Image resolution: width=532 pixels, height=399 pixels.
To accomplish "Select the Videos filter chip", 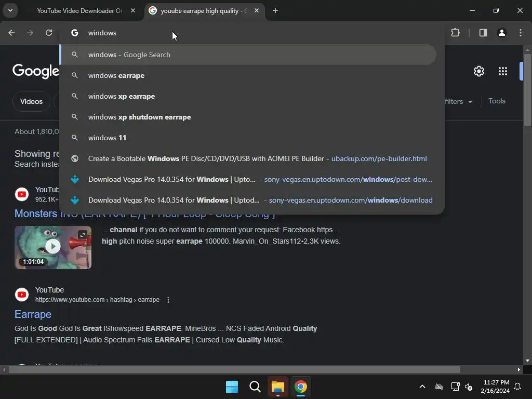I will coord(31,101).
